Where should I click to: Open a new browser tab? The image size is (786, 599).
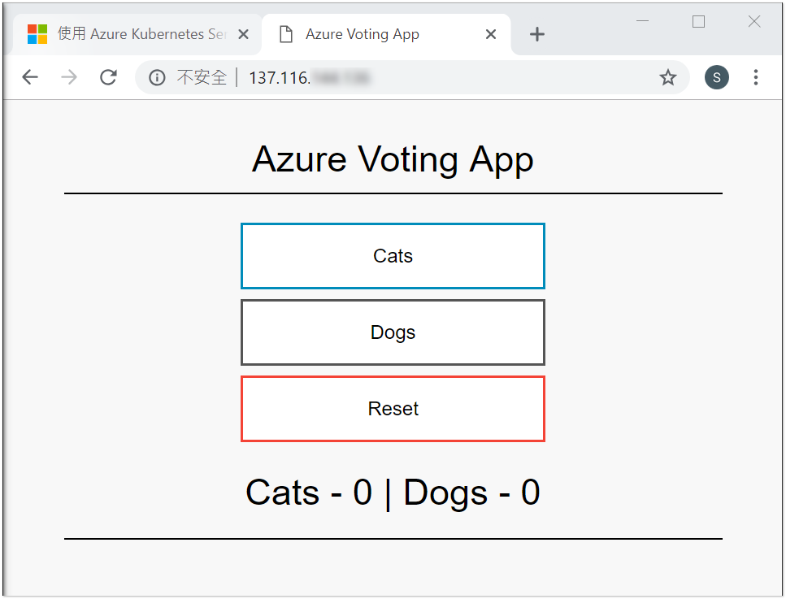(536, 34)
